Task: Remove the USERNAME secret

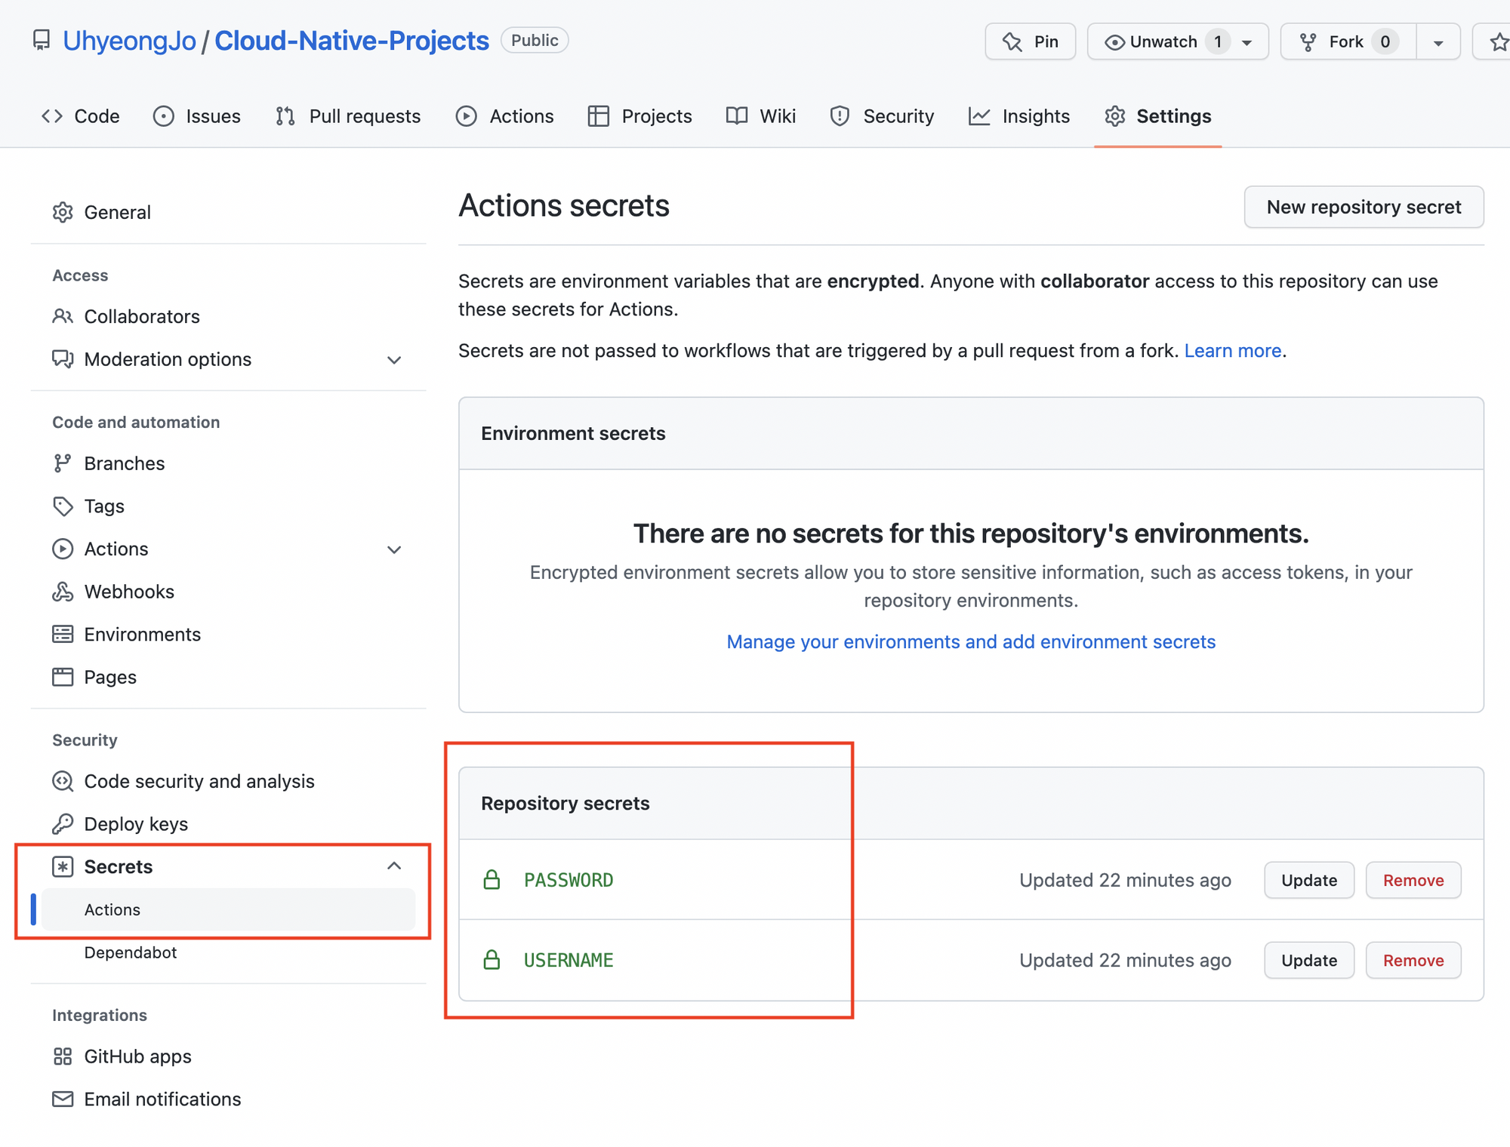Action: coord(1413,961)
